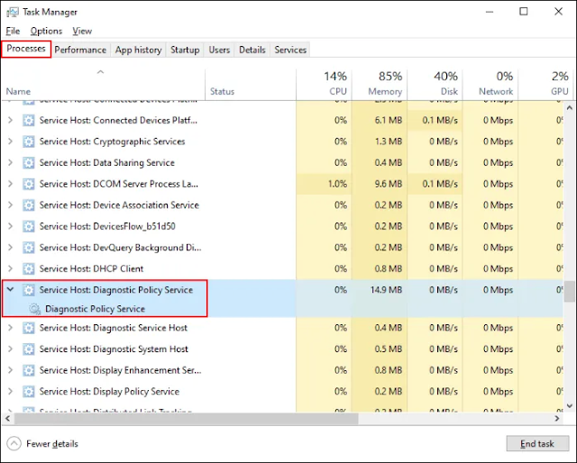Expand Service Host: Diagnostic Service Host
577x463 pixels.
(10, 328)
